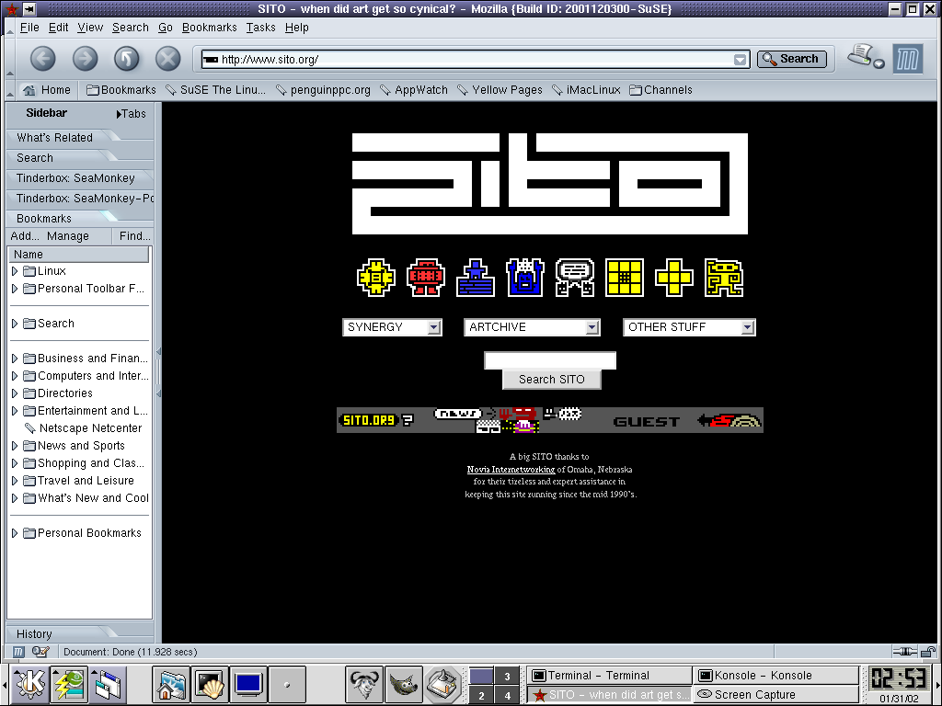Click the large SITO logo image

(550, 184)
